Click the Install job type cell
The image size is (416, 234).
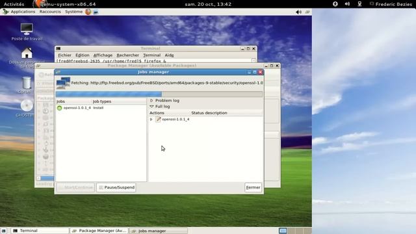coord(98,108)
